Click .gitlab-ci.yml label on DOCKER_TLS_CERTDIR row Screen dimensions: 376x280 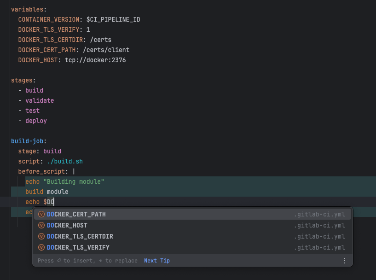320,236
